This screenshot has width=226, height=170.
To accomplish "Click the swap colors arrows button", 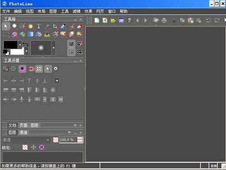I will tap(25, 44).
